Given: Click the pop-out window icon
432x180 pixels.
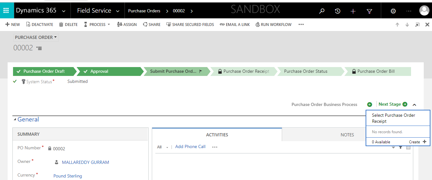Looking at the screenshot, I should (417, 25).
